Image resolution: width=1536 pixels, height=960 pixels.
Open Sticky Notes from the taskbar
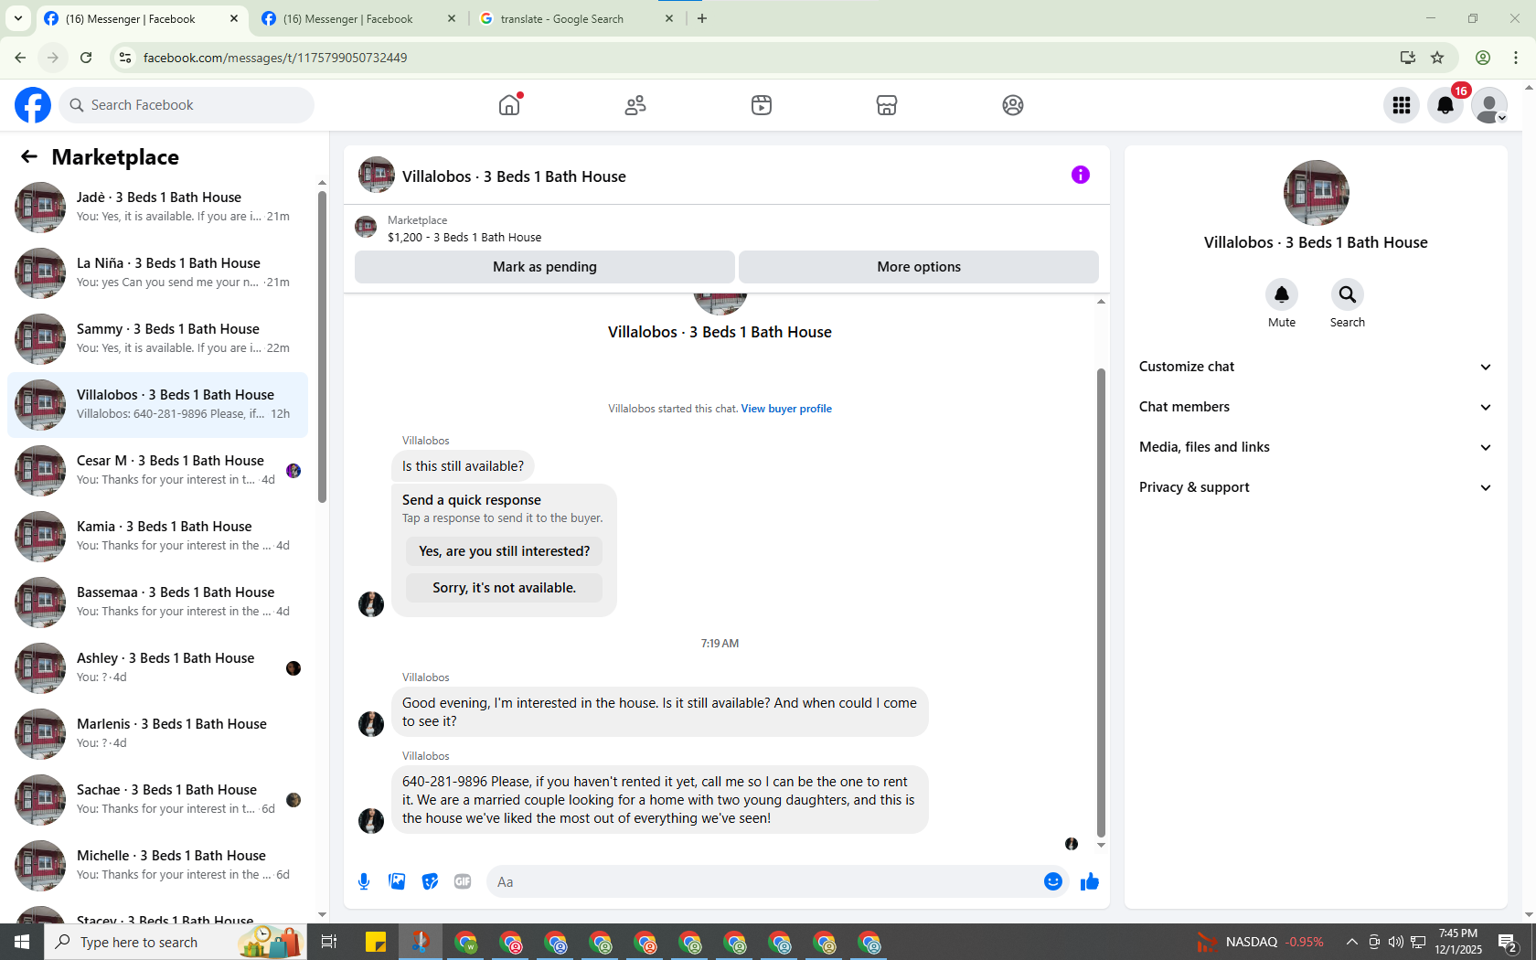(376, 942)
